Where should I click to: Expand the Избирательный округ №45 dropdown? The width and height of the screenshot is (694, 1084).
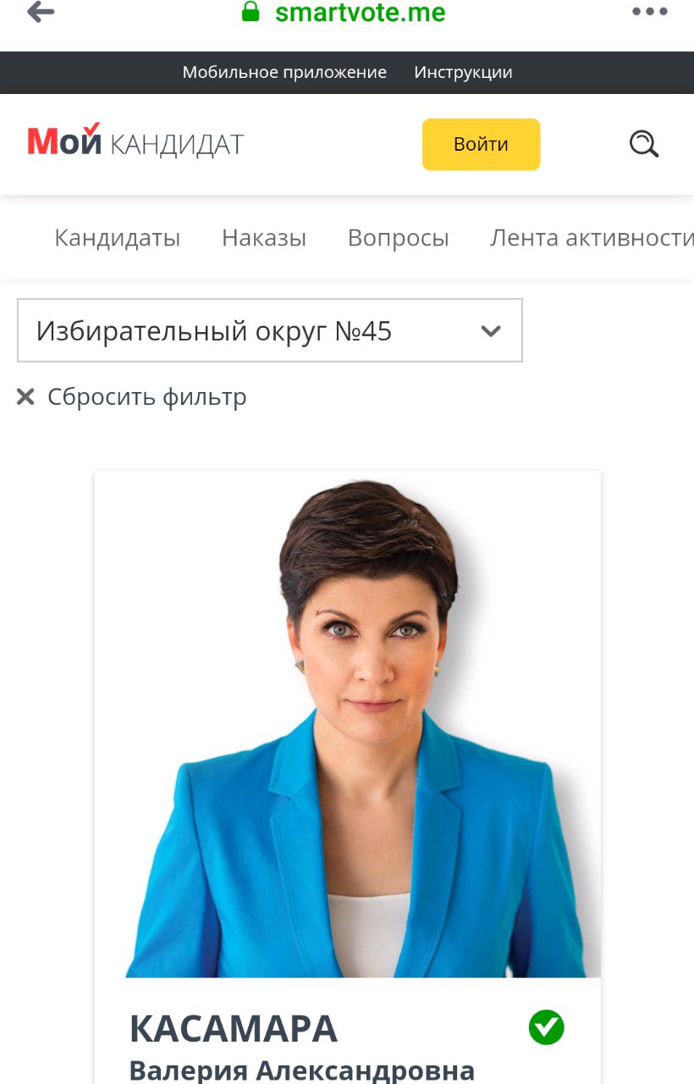270,330
